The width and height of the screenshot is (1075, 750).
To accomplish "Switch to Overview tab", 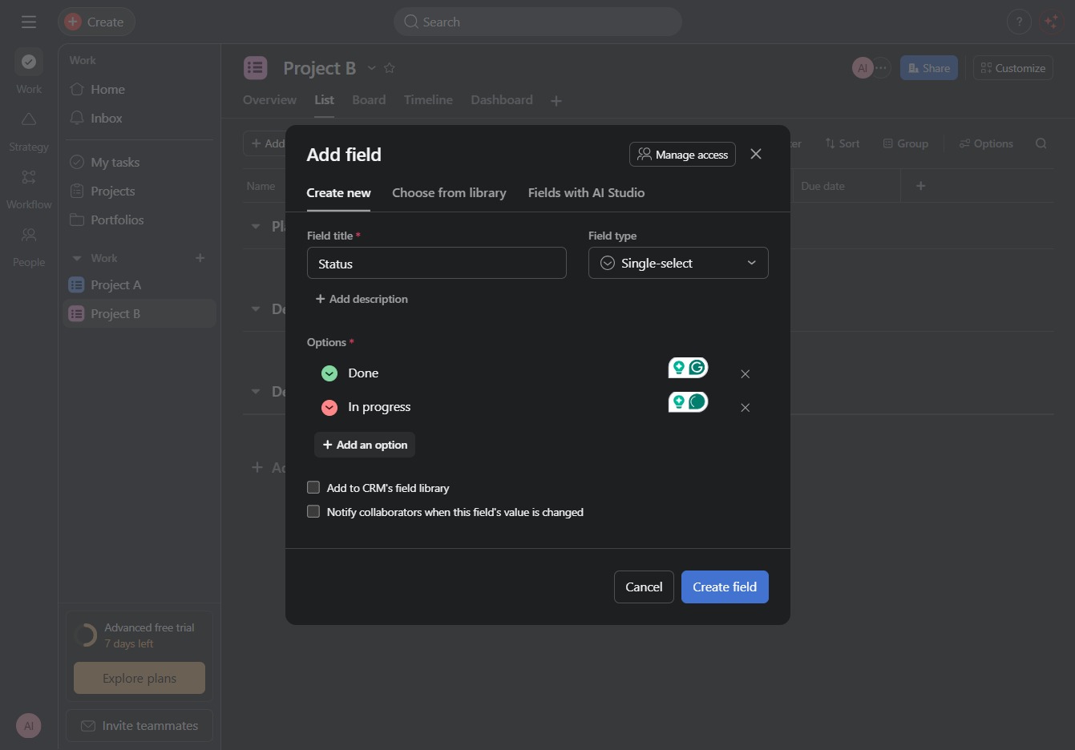I will tap(269, 100).
